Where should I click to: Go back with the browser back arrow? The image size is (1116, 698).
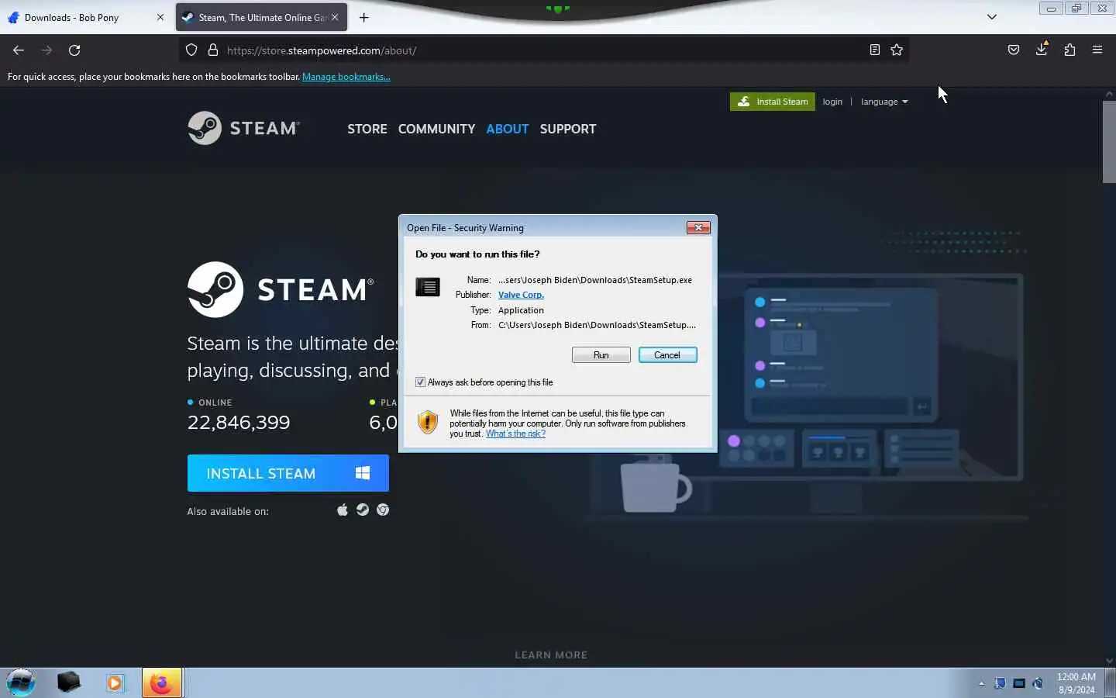coord(19,50)
